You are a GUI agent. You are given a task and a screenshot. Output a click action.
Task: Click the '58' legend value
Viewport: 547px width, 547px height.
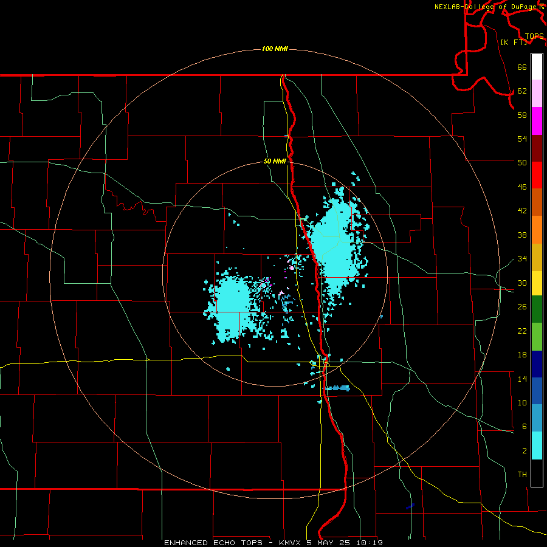[522, 115]
